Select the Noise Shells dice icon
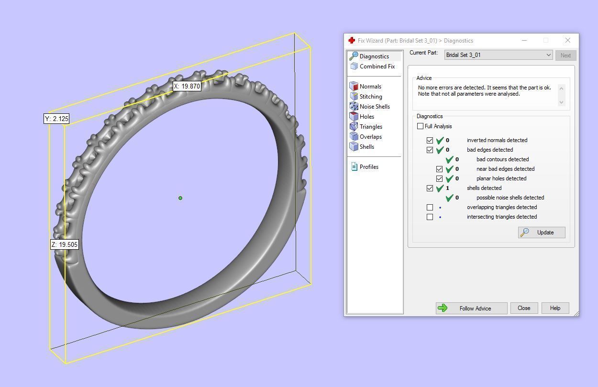 [354, 106]
